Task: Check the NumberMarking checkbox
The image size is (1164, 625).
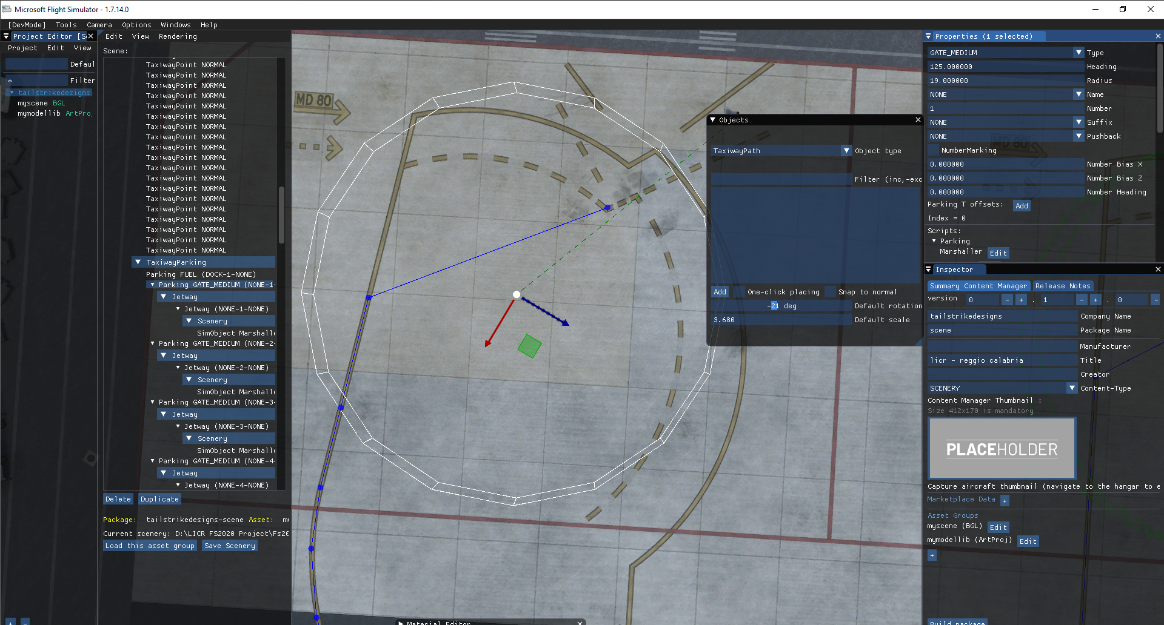Action: tap(933, 150)
